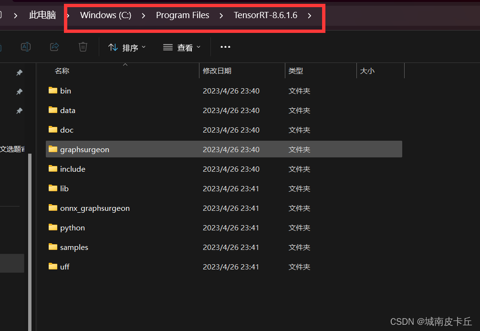Image resolution: width=480 pixels, height=331 pixels.
Task: Click 文件夹 type of python row
Action: coord(299,228)
